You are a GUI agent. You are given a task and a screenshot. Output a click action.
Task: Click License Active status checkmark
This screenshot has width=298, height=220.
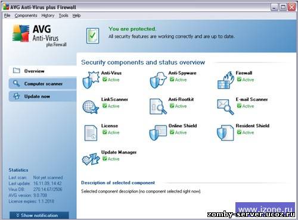tap(105, 132)
